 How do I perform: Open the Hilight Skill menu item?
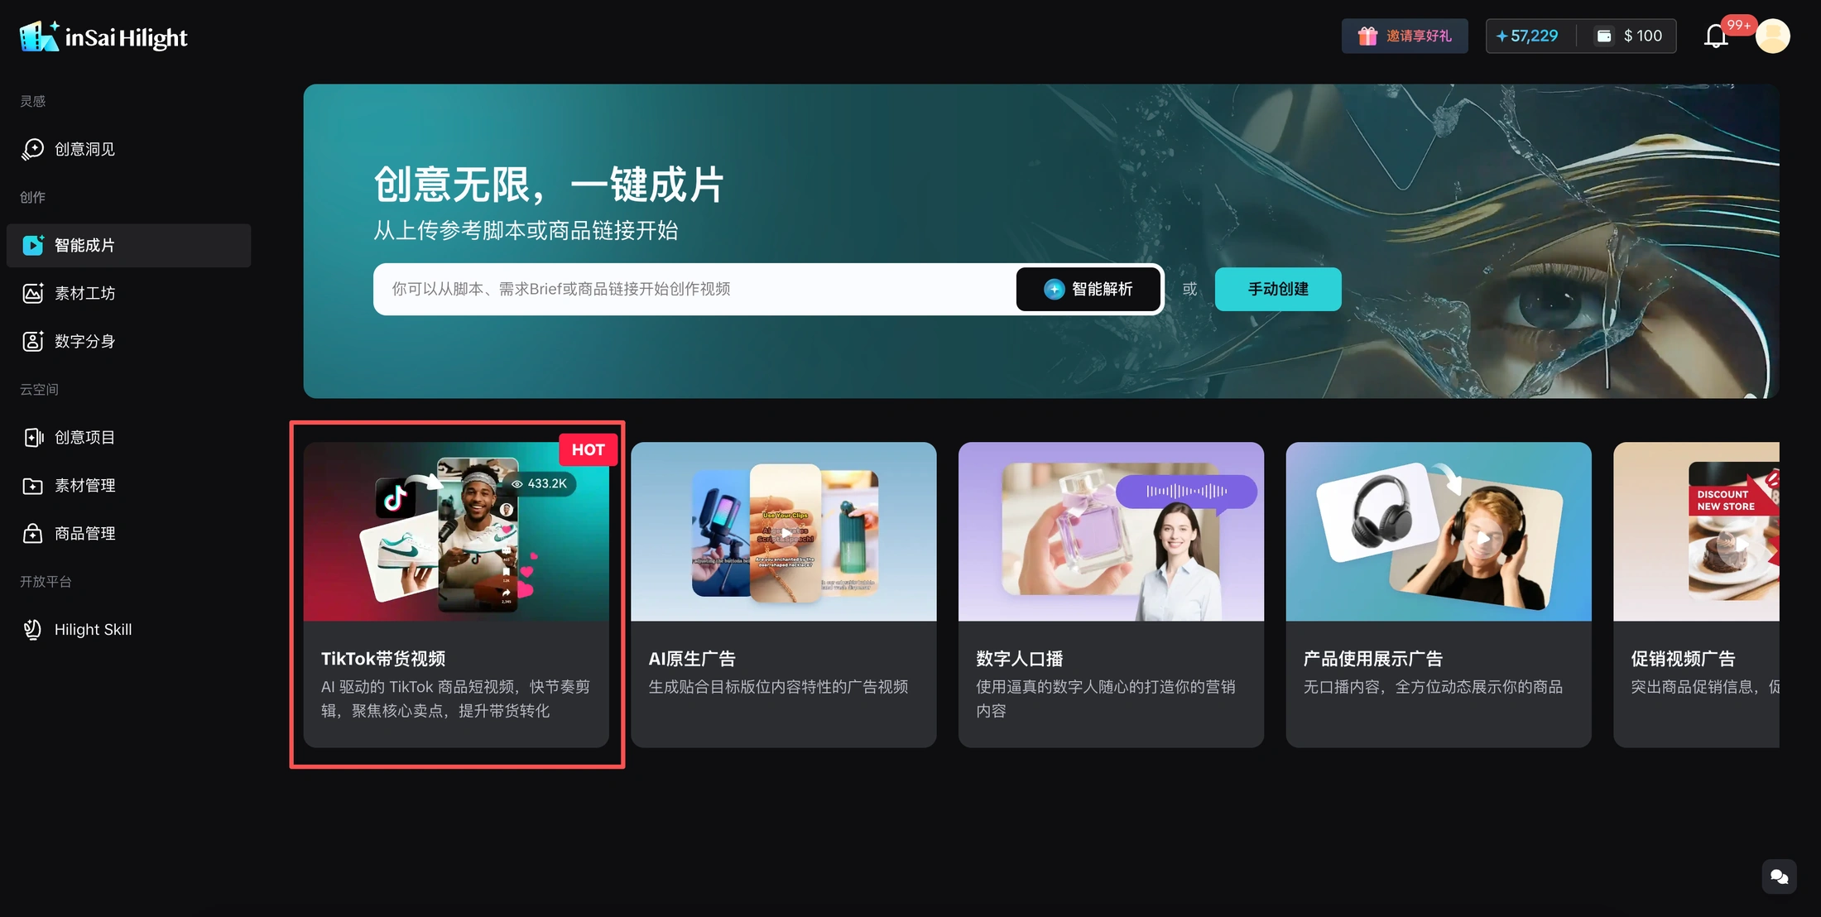pyautogui.click(x=129, y=629)
